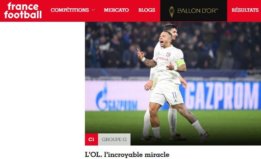The width and height of the screenshot is (261, 159).
Task: Click the Veolia sponsor on the shirt
Action: (163, 59)
